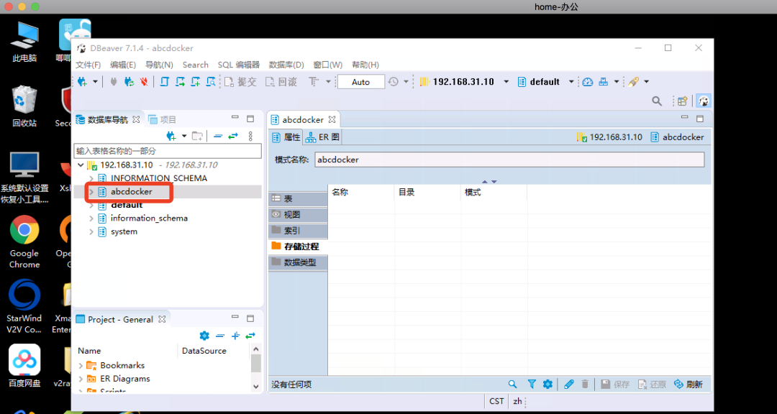The height and width of the screenshot is (414, 777).
Task: Click the Reconnect toolbar icon
Action: (129, 82)
